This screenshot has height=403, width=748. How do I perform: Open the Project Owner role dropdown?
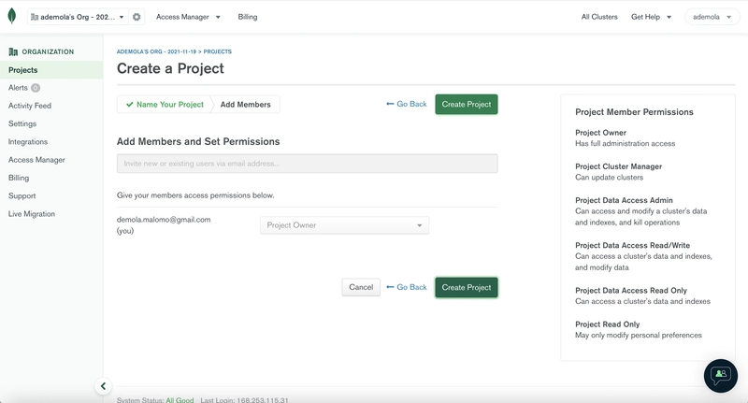344,225
